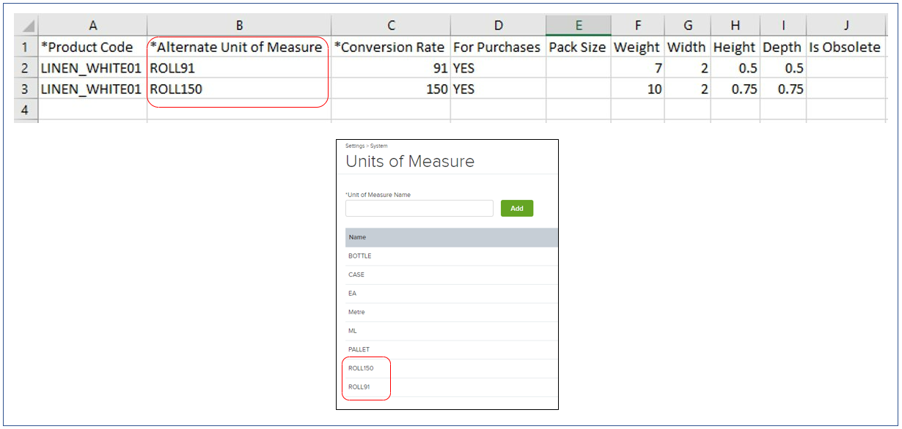This screenshot has height=429, width=902.
Task: Select column H header
Action: tap(735, 26)
